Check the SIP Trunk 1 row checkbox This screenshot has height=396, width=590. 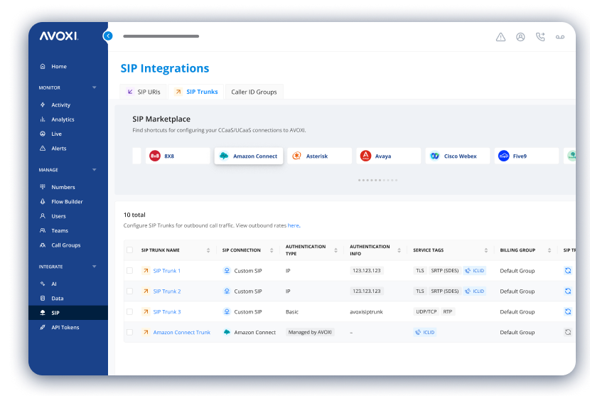point(129,271)
